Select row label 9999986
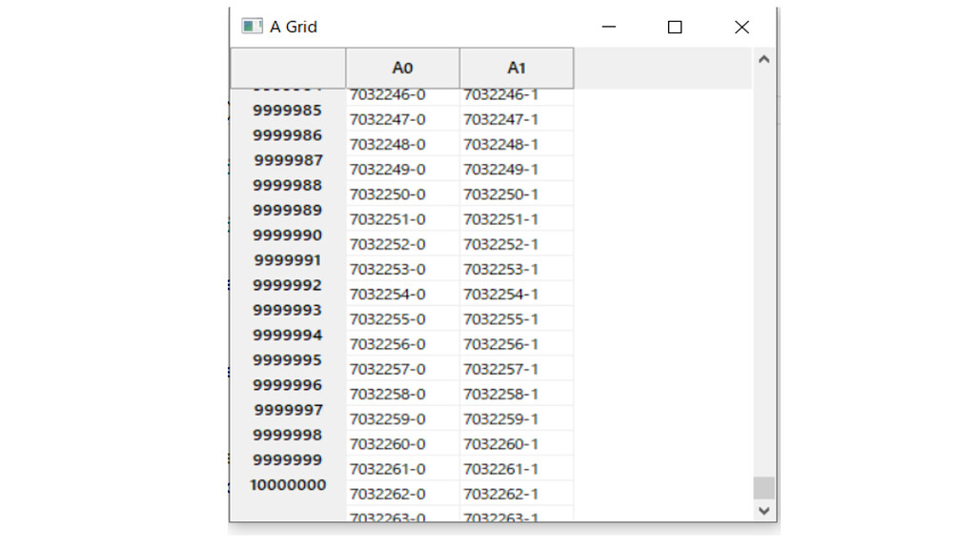Image resolution: width=976 pixels, height=549 pixels. coord(288,135)
